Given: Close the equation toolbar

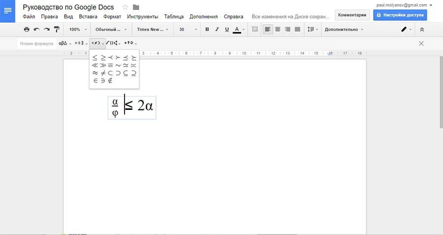Looking at the screenshot, I should 421,43.
